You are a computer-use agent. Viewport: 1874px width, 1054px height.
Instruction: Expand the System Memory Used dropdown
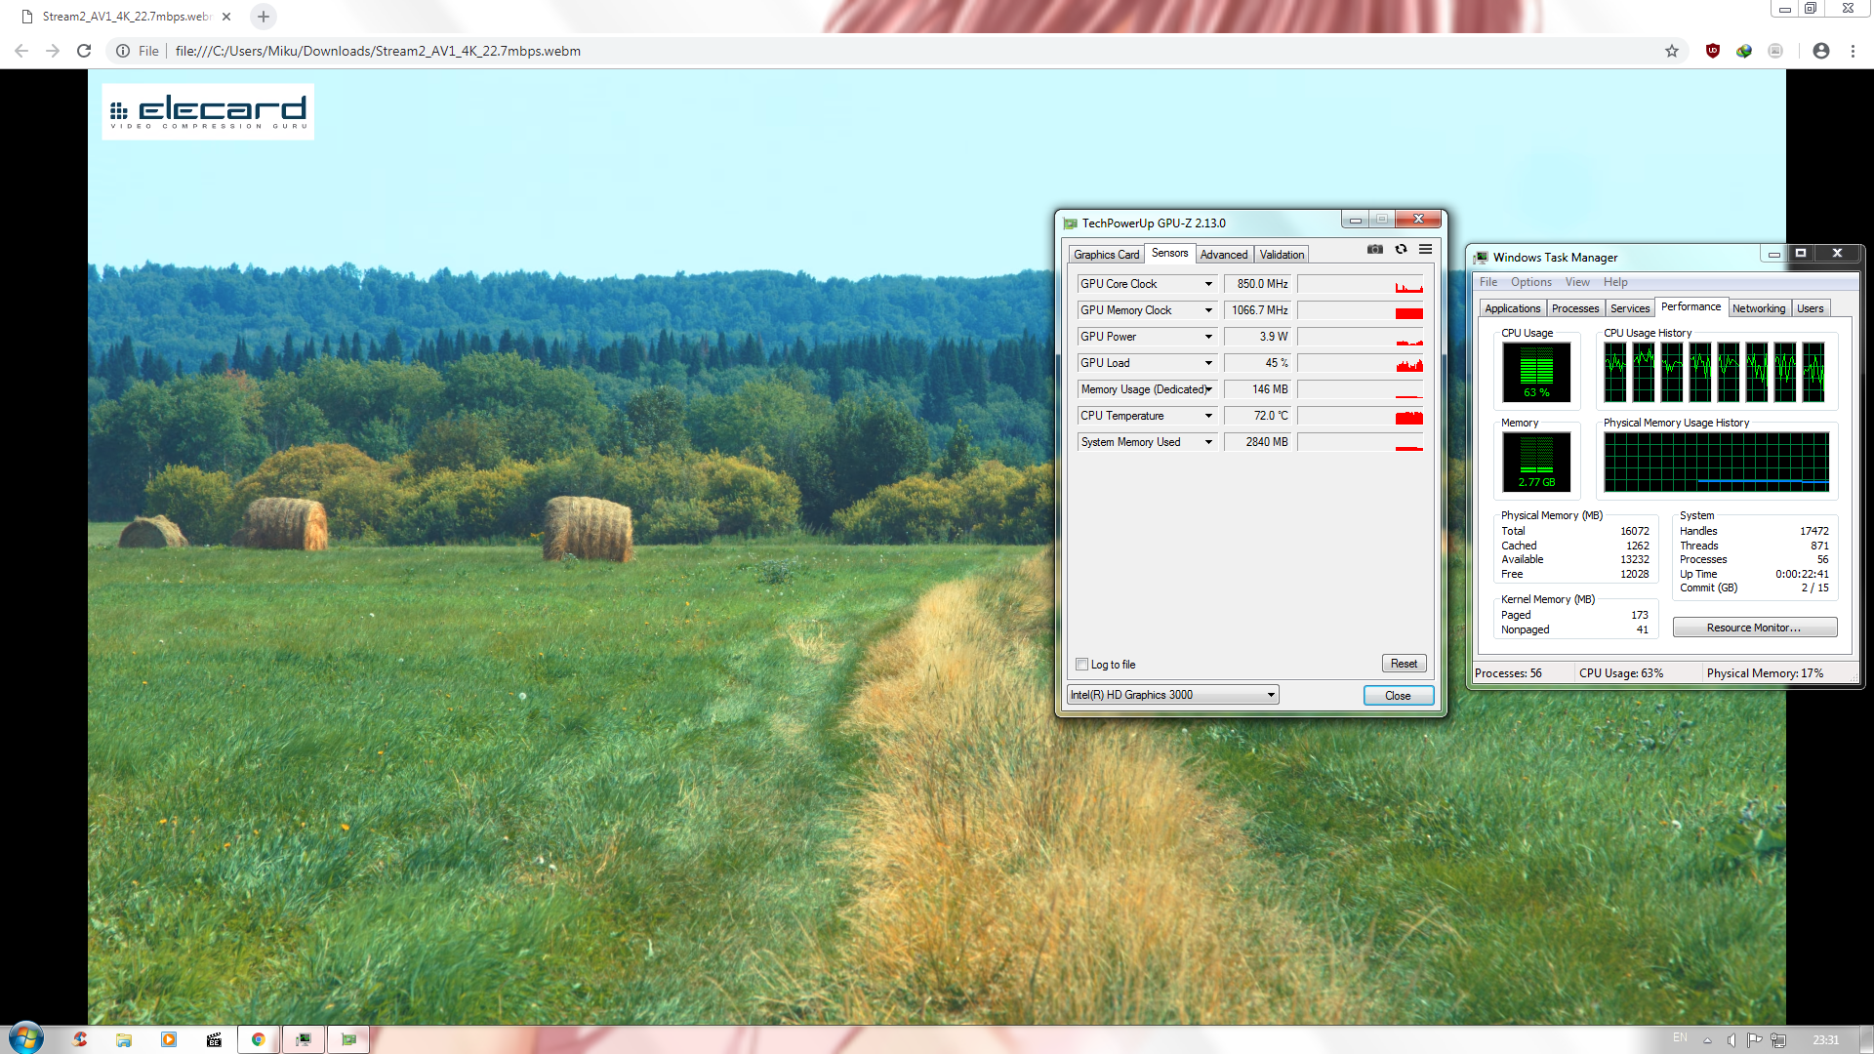pos(1208,442)
